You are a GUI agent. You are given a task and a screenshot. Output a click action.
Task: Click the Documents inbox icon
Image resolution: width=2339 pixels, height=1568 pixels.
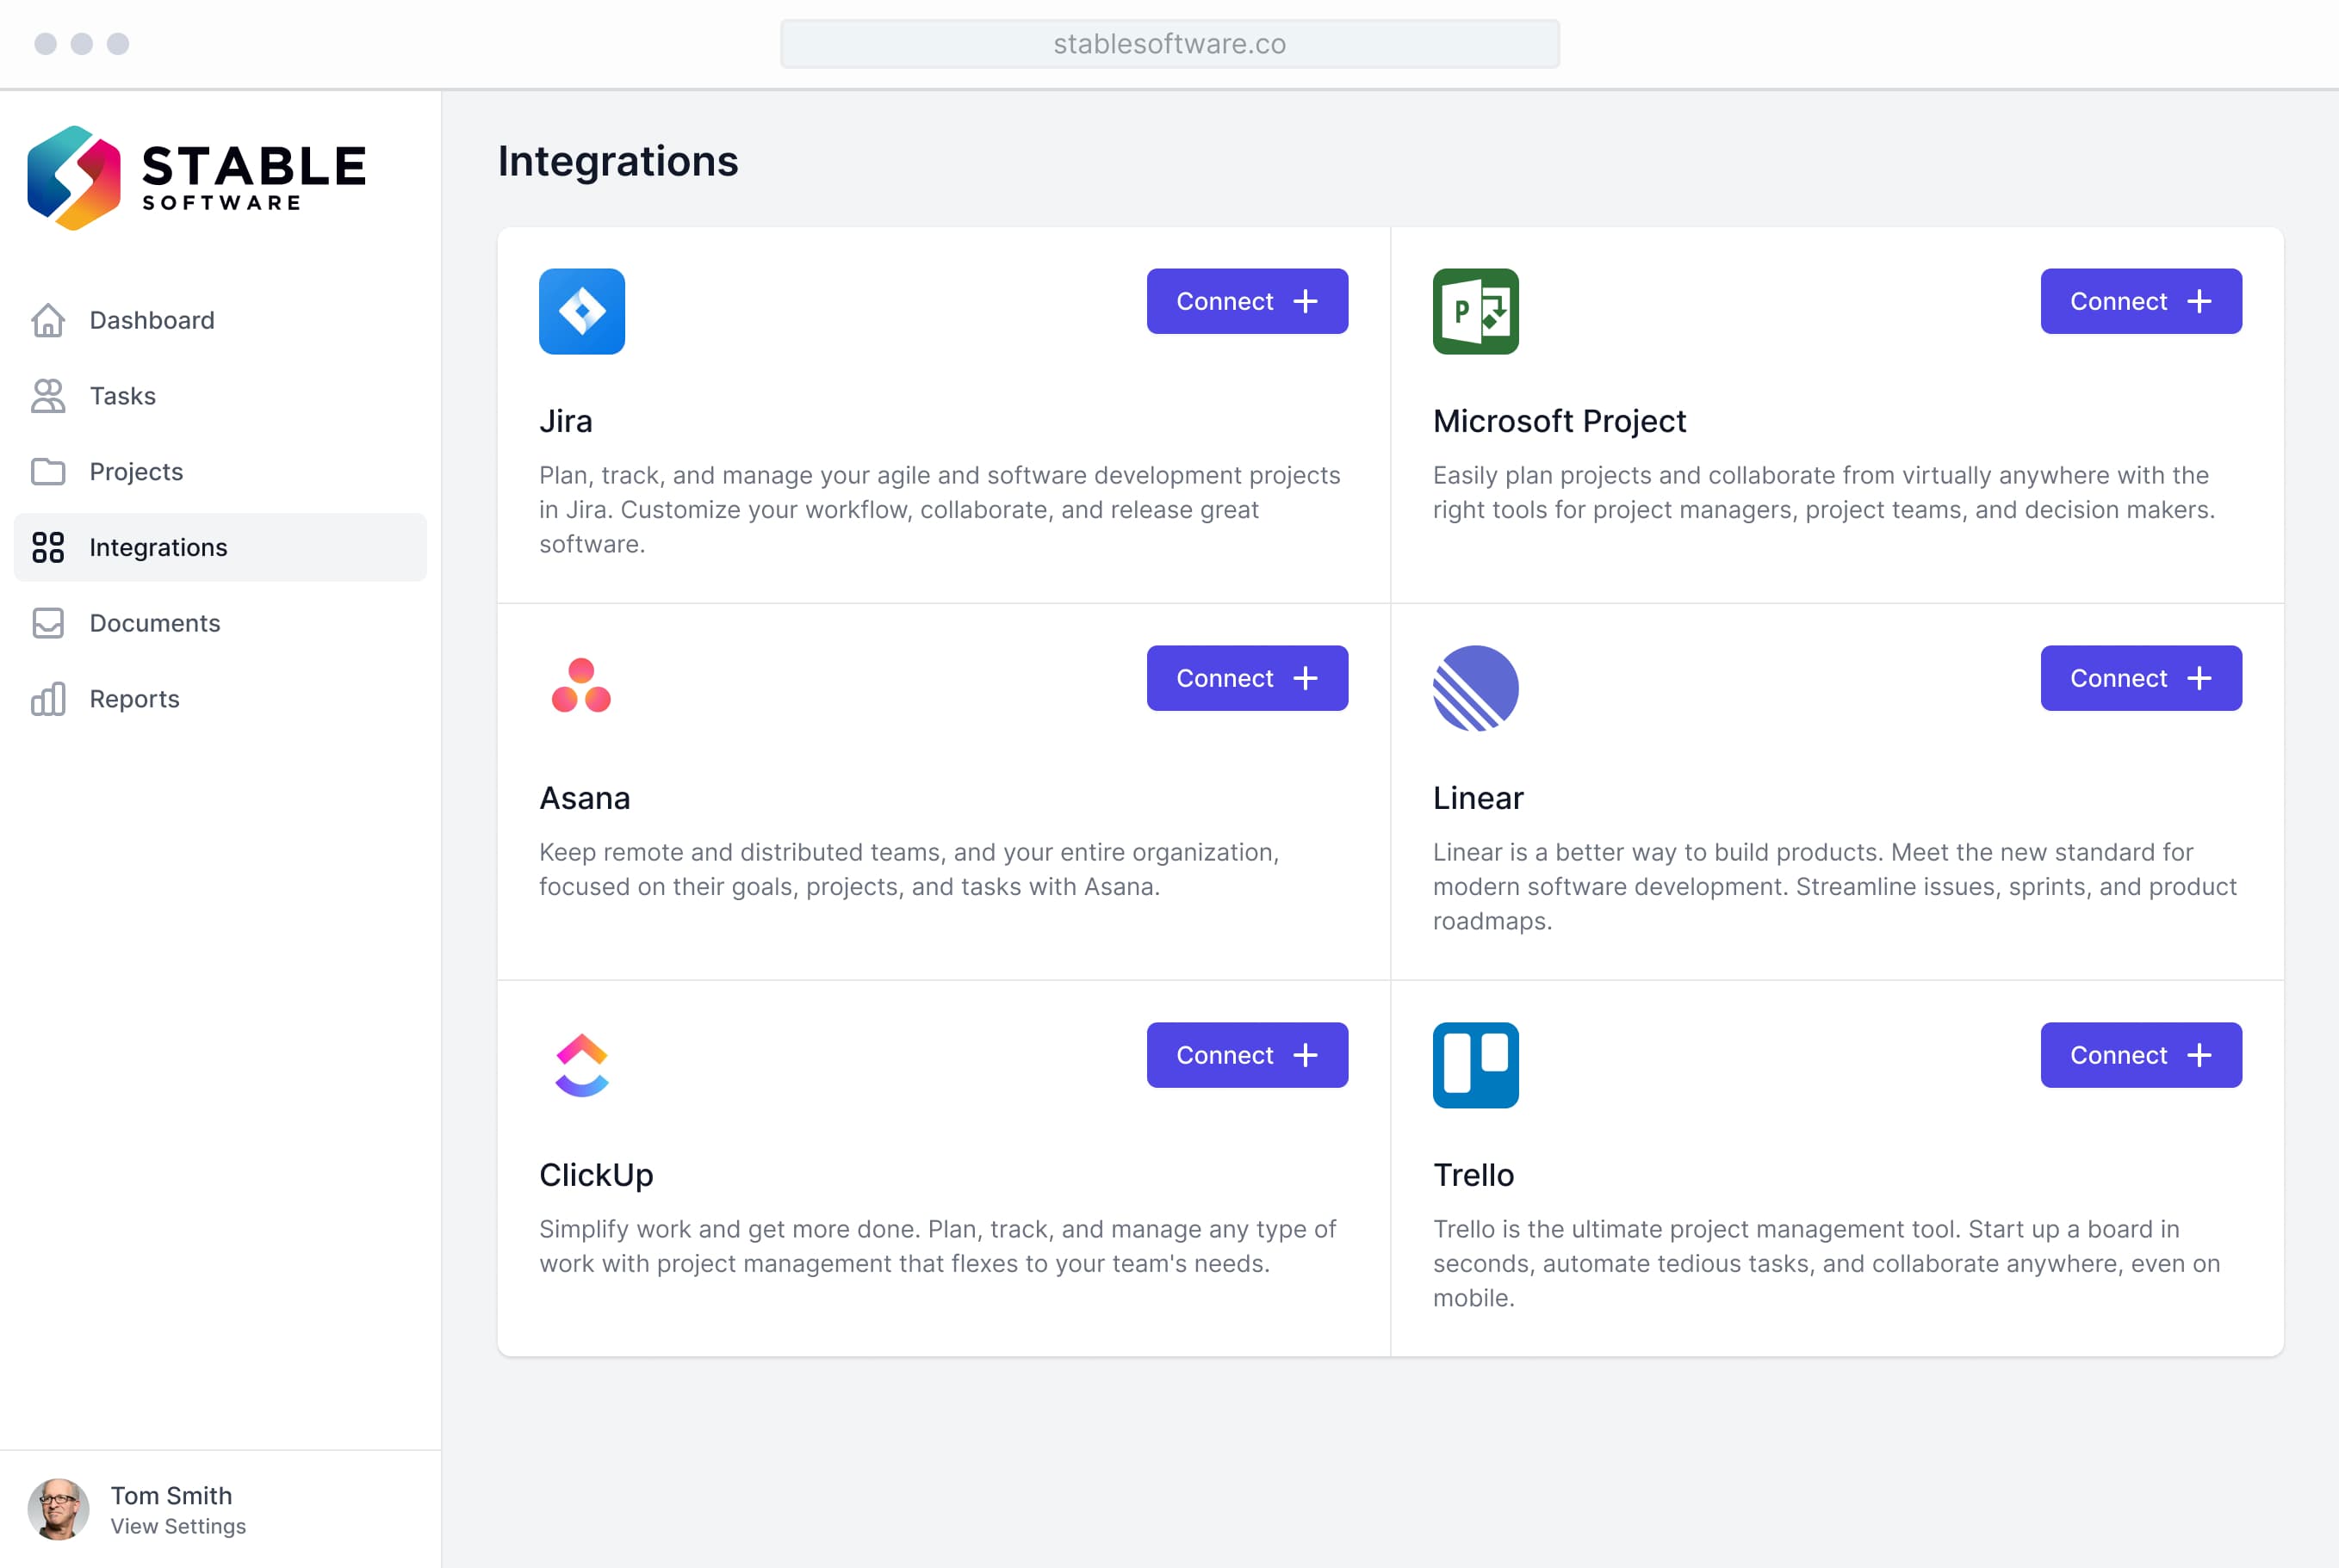[x=48, y=623]
